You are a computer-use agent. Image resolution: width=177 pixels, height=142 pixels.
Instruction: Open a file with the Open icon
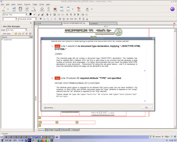pos(14,9)
